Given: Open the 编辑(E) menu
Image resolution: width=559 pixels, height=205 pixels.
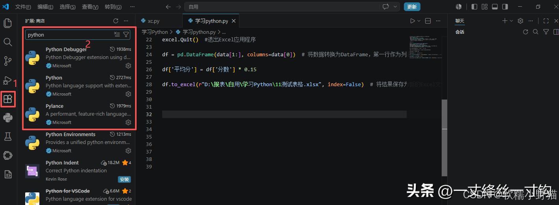Looking at the screenshot, I should tap(46, 7).
